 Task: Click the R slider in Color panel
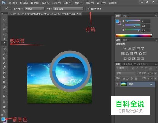coord(133,21)
